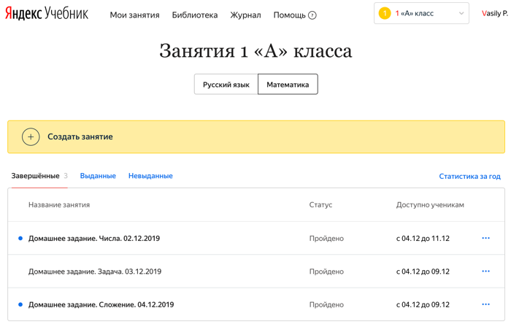Click the Яндекс Учебник logo
511x327 pixels.
[x=47, y=13]
